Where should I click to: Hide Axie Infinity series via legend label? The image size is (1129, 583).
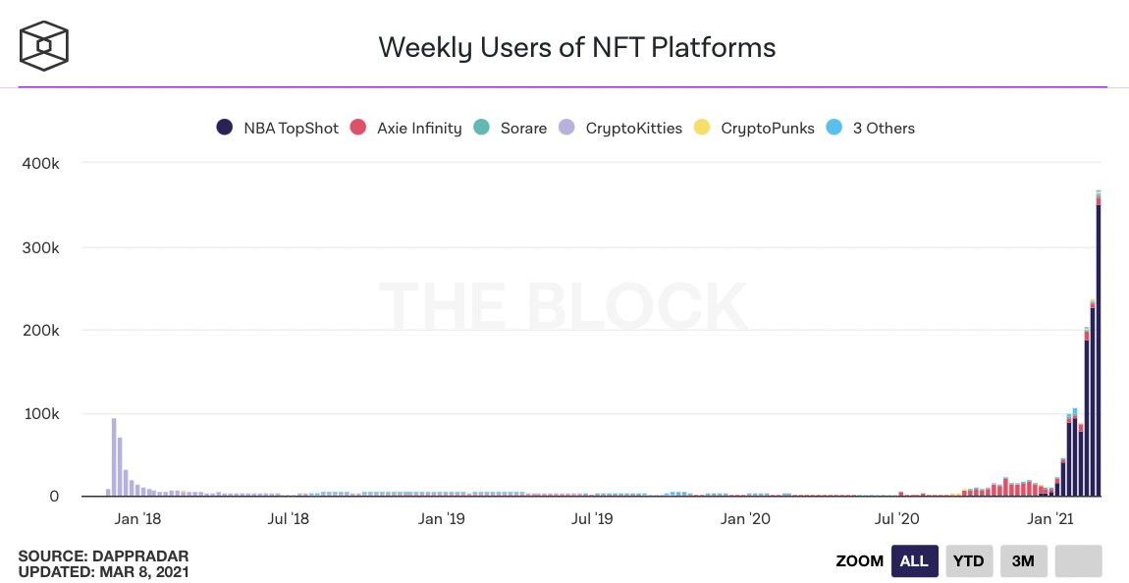click(419, 128)
